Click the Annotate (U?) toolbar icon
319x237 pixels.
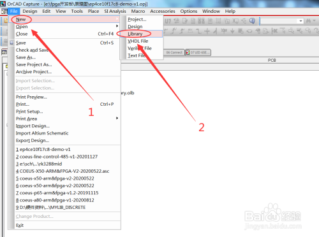(x=168, y=21)
